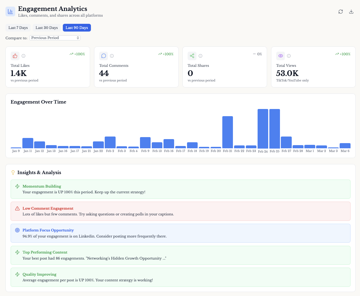360x296 pixels.
Task: Switch to the Last 7 Days tab
Action: click(18, 28)
